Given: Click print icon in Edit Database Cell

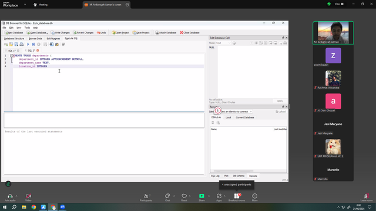Looking at the screenshot, I should point(285,43).
